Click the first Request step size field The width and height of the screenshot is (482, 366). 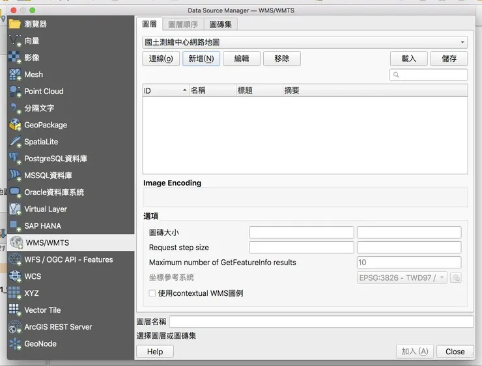(302, 247)
